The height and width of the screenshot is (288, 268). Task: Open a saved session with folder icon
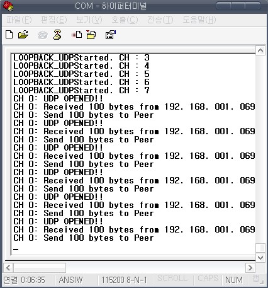(x=23, y=35)
